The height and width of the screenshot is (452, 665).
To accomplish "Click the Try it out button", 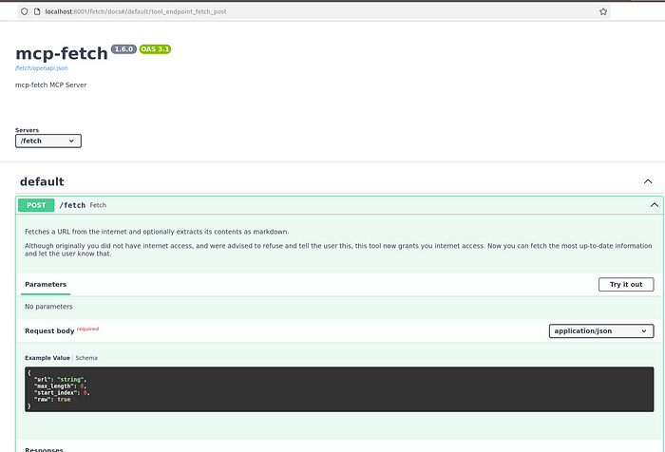I will coord(626,285).
